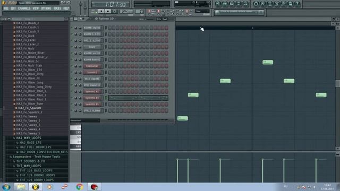
Task: Click the one-click recording icon
Action: (x=284, y=4)
